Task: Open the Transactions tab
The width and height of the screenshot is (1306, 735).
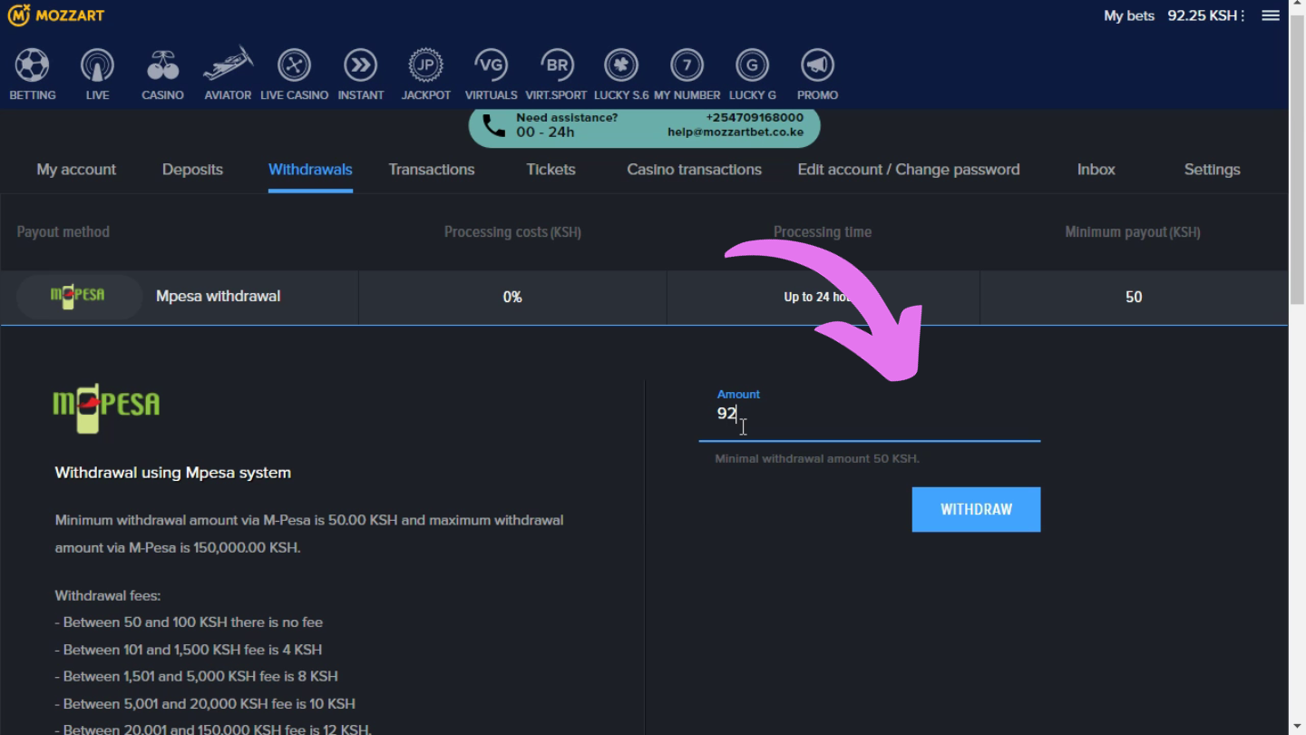Action: click(x=432, y=170)
